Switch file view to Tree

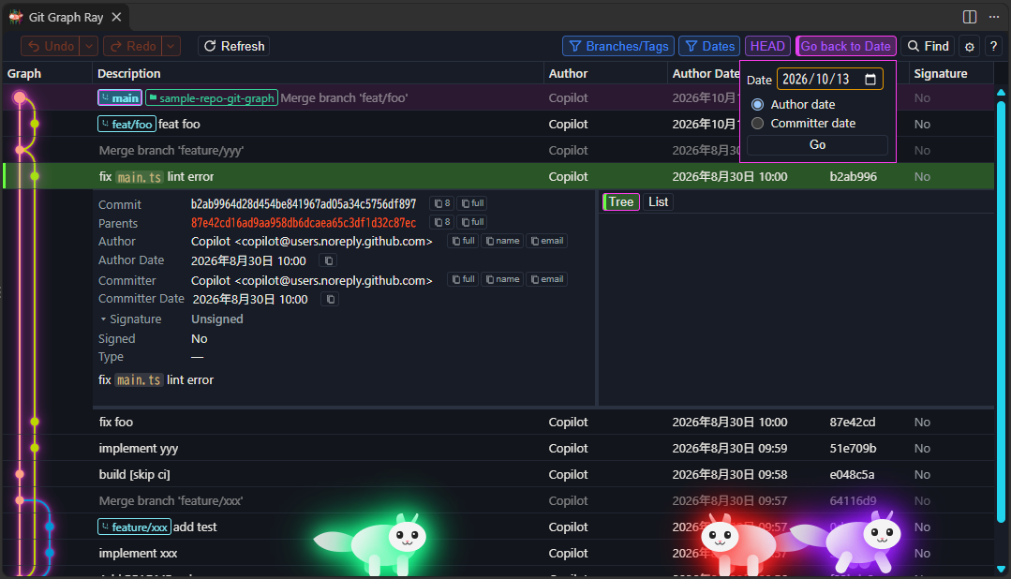pos(621,201)
